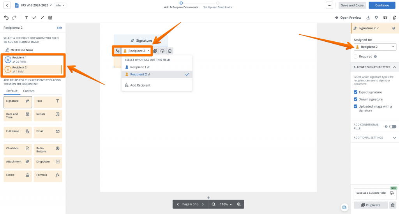Uncheck Typed signature
The image size is (399, 214).
point(355,92)
